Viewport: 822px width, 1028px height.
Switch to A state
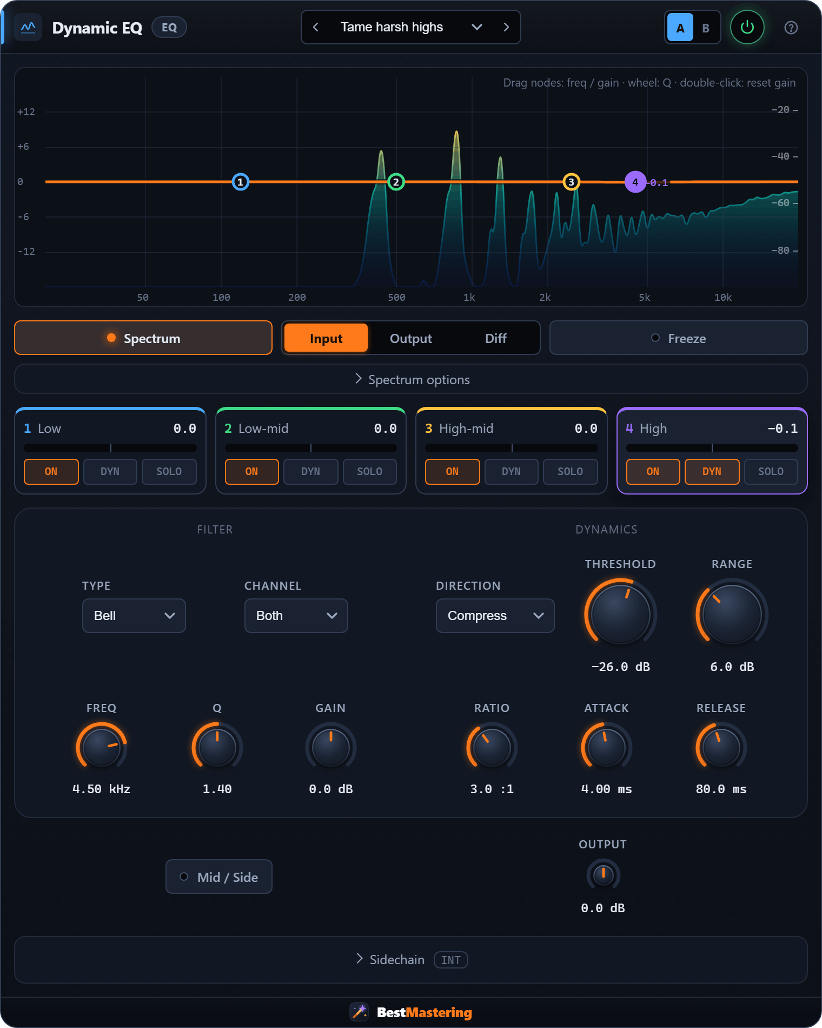point(680,28)
